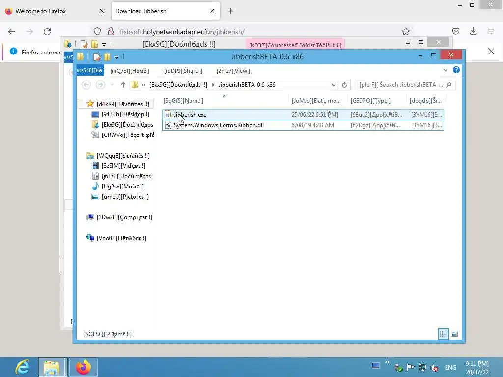Switch to Welcome to Firefox tab

55,11
